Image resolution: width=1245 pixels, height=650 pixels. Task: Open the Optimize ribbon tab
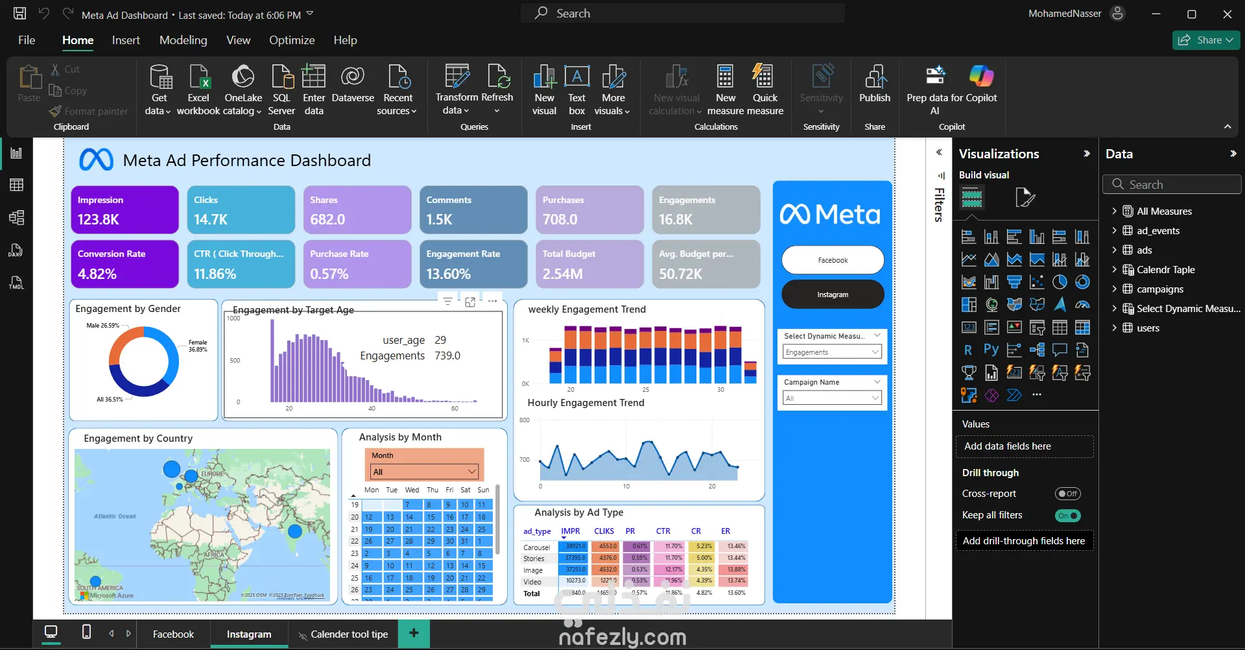point(292,40)
